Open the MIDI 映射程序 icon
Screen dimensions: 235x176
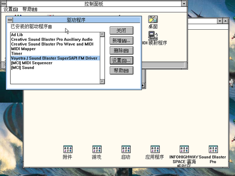tap(153, 35)
